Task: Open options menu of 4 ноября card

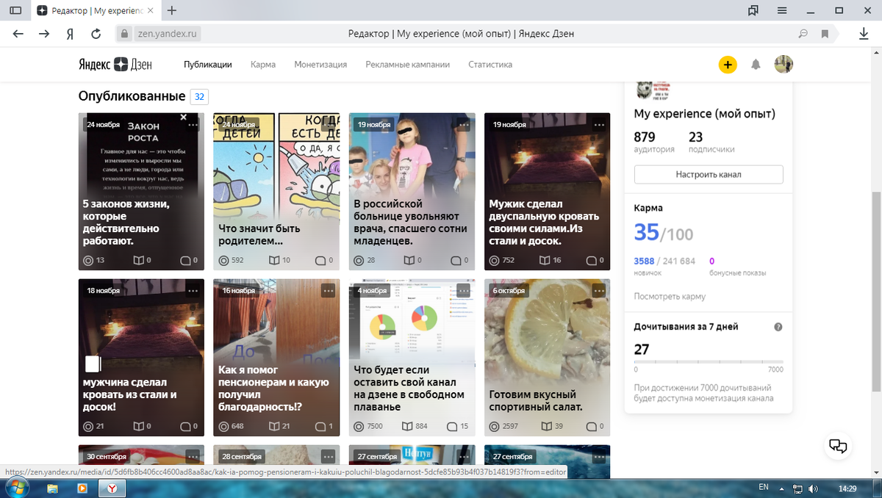Action: tap(463, 291)
